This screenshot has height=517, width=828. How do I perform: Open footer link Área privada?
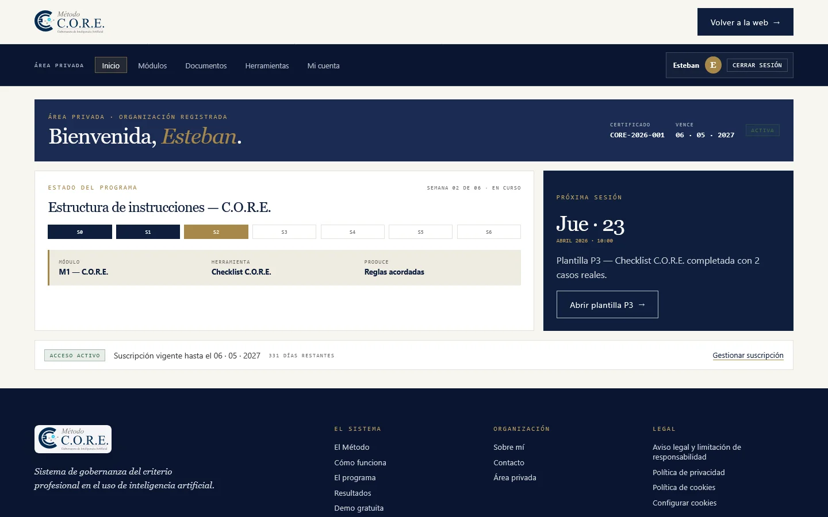tap(515, 477)
